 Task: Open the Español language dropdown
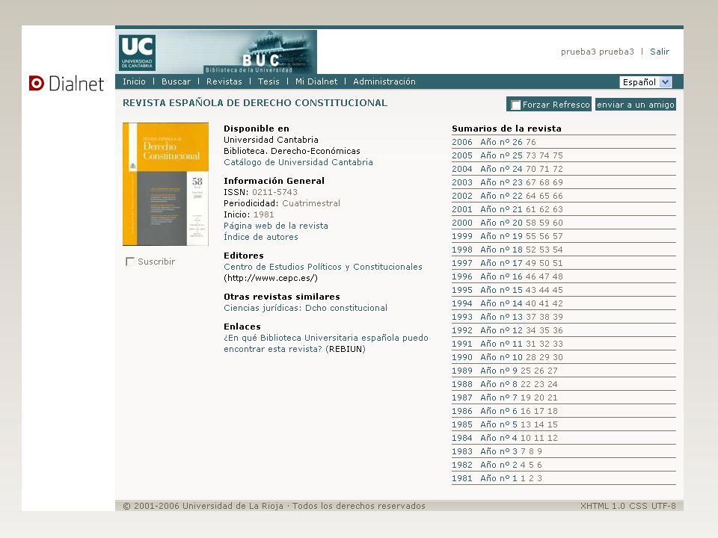point(645,82)
